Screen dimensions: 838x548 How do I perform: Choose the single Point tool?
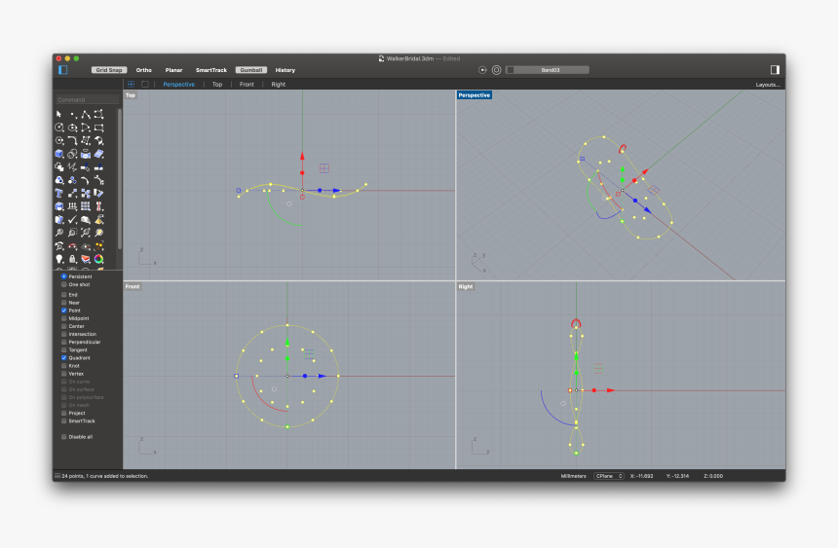pyautogui.click(x=73, y=114)
